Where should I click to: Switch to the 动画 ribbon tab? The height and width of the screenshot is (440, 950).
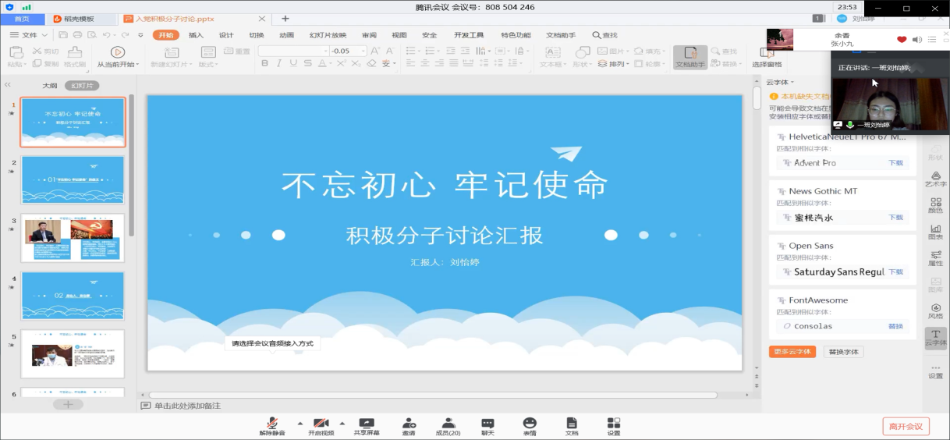286,35
